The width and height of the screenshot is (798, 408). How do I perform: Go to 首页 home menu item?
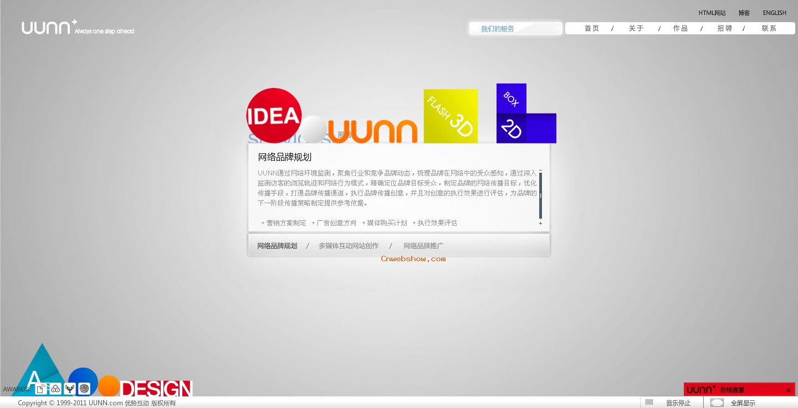(x=592, y=28)
